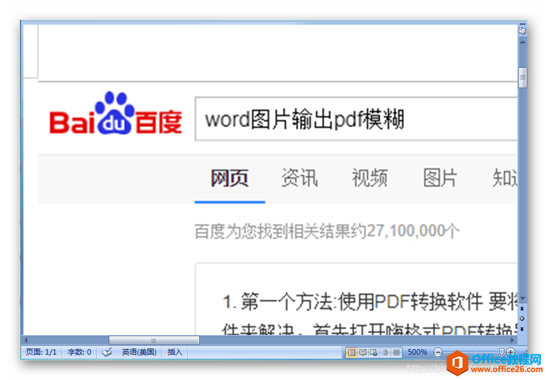Click the vertical scrollbar down arrow
This screenshot has height=380, width=547.
click(x=522, y=299)
